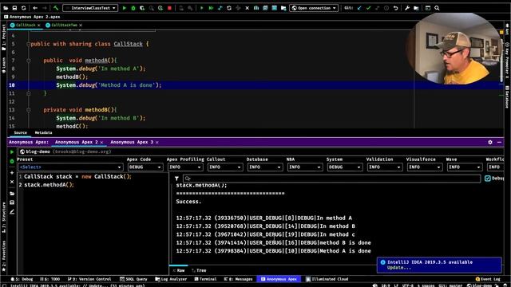Open the Visualforce log level dropdown
This screenshot has width=511, height=287.
tap(424, 167)
